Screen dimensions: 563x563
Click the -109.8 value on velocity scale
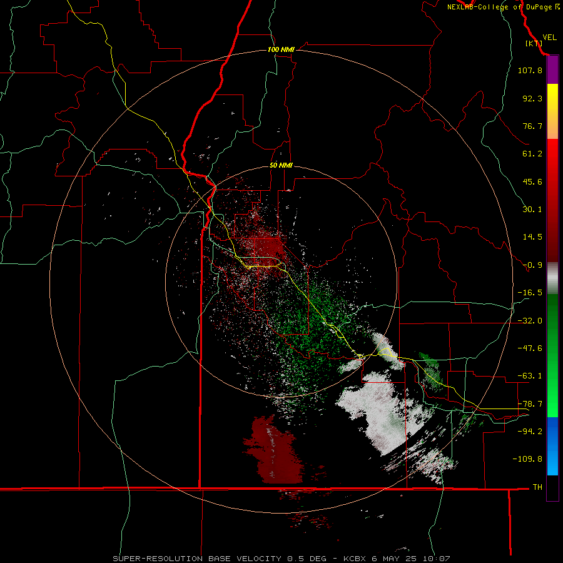coord(527,459)
